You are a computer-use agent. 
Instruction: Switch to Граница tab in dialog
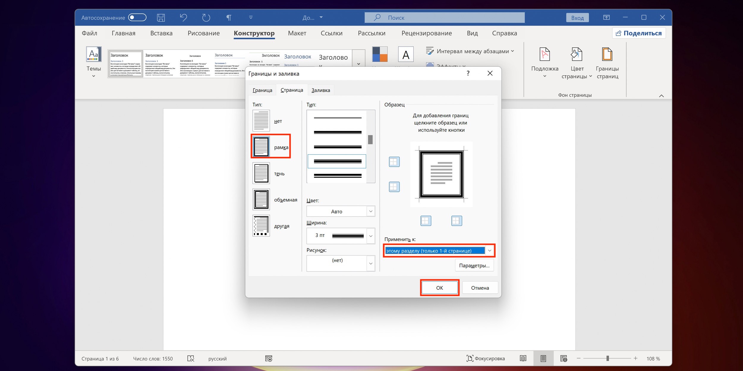(262, 90)
